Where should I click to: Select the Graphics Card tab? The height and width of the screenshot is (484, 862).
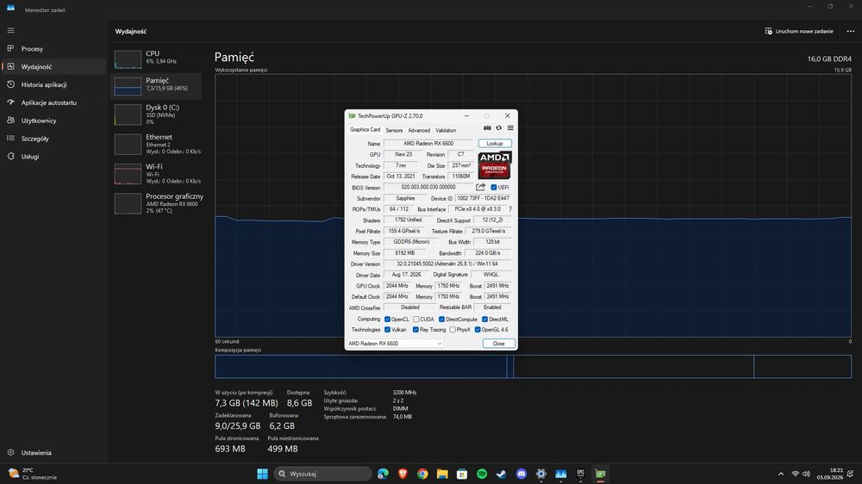(365, 130)
